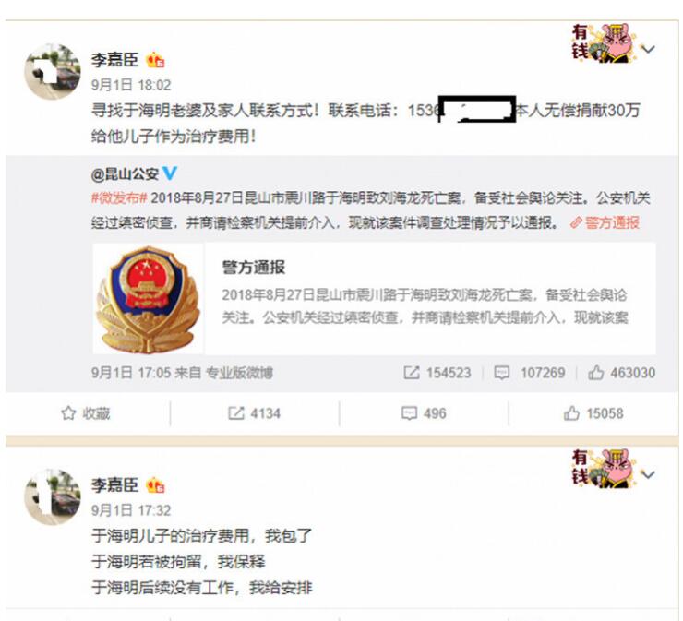
Task: Open comments with 496 count on first post
Action: (424, 413)
